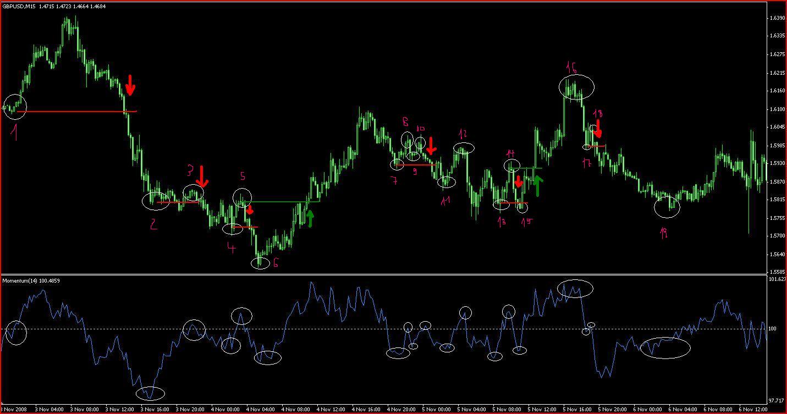Click the large oval on Momentum near 6 Nov 00:00
This screenshot has width=787, height=414.
tap(665, 348)
